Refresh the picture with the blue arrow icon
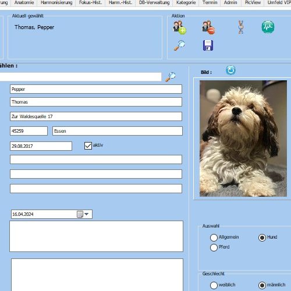 coord(230,70)
